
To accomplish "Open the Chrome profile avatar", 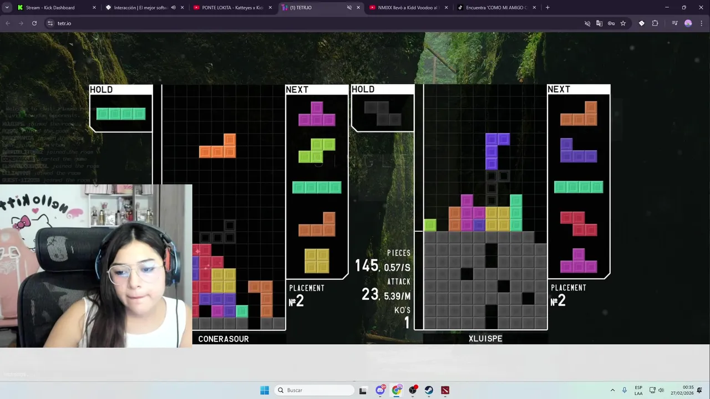I will (688, 23).
